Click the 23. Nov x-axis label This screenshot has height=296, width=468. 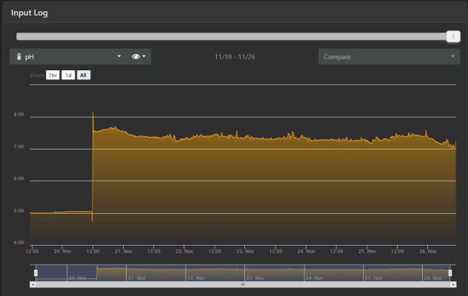245,252
